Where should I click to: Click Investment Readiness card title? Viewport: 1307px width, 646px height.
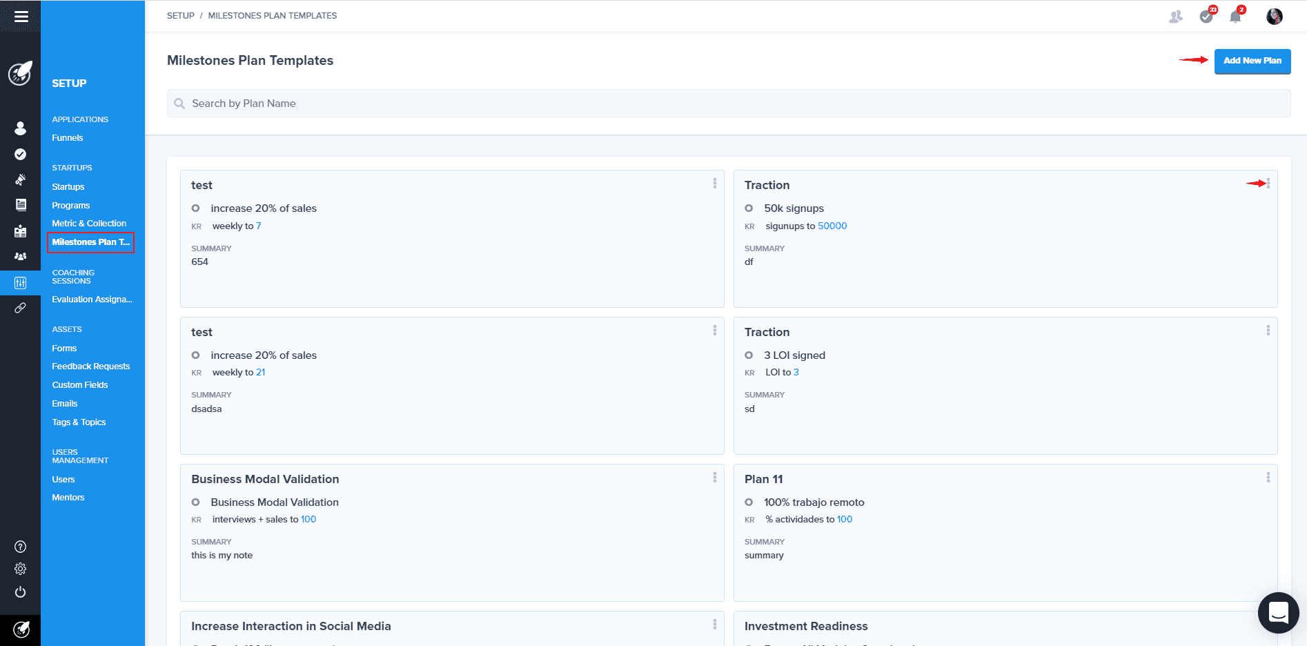806,626
